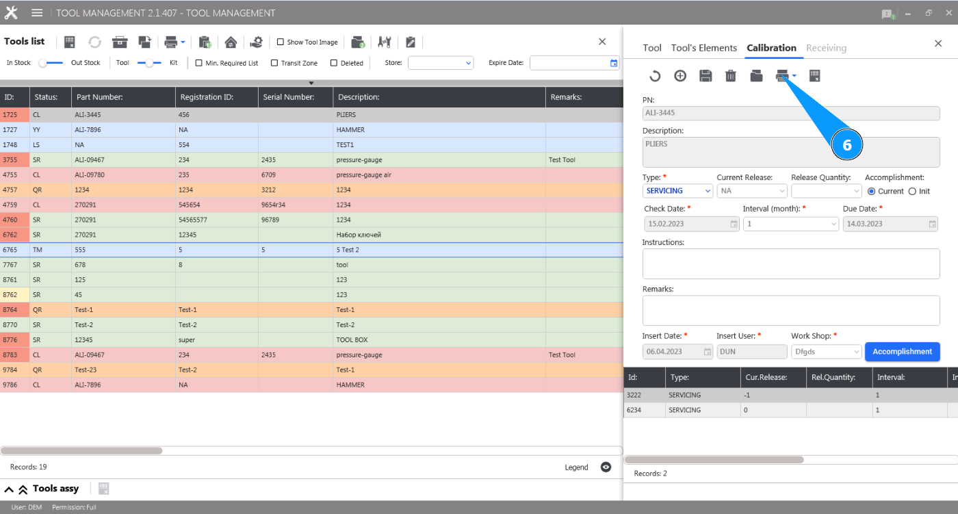Click the wrench tools icon in Tools list toolbar
The image size is (958, 514).
pyautogui.click(x=385, y=42)
